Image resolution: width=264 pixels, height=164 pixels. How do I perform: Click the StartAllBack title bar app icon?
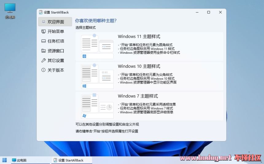[x=41, y=13]
